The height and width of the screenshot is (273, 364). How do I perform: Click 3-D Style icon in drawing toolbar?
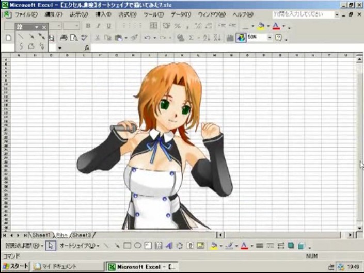coord(302,246)
